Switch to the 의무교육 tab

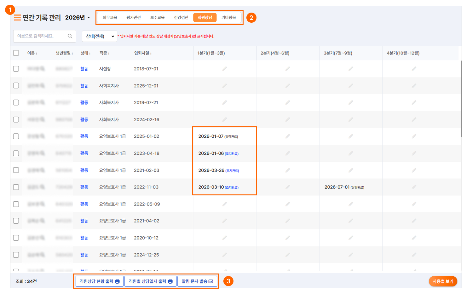click(x=110, y=17)
